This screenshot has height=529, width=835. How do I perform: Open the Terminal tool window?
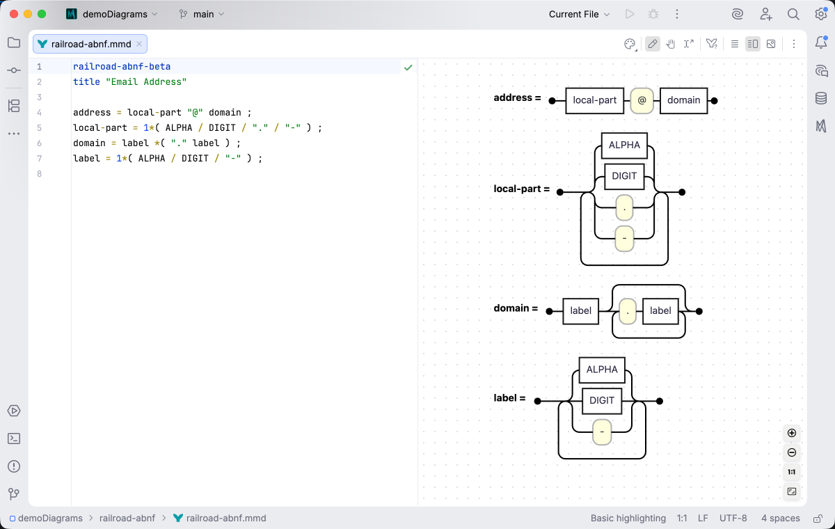coord(14,439)
